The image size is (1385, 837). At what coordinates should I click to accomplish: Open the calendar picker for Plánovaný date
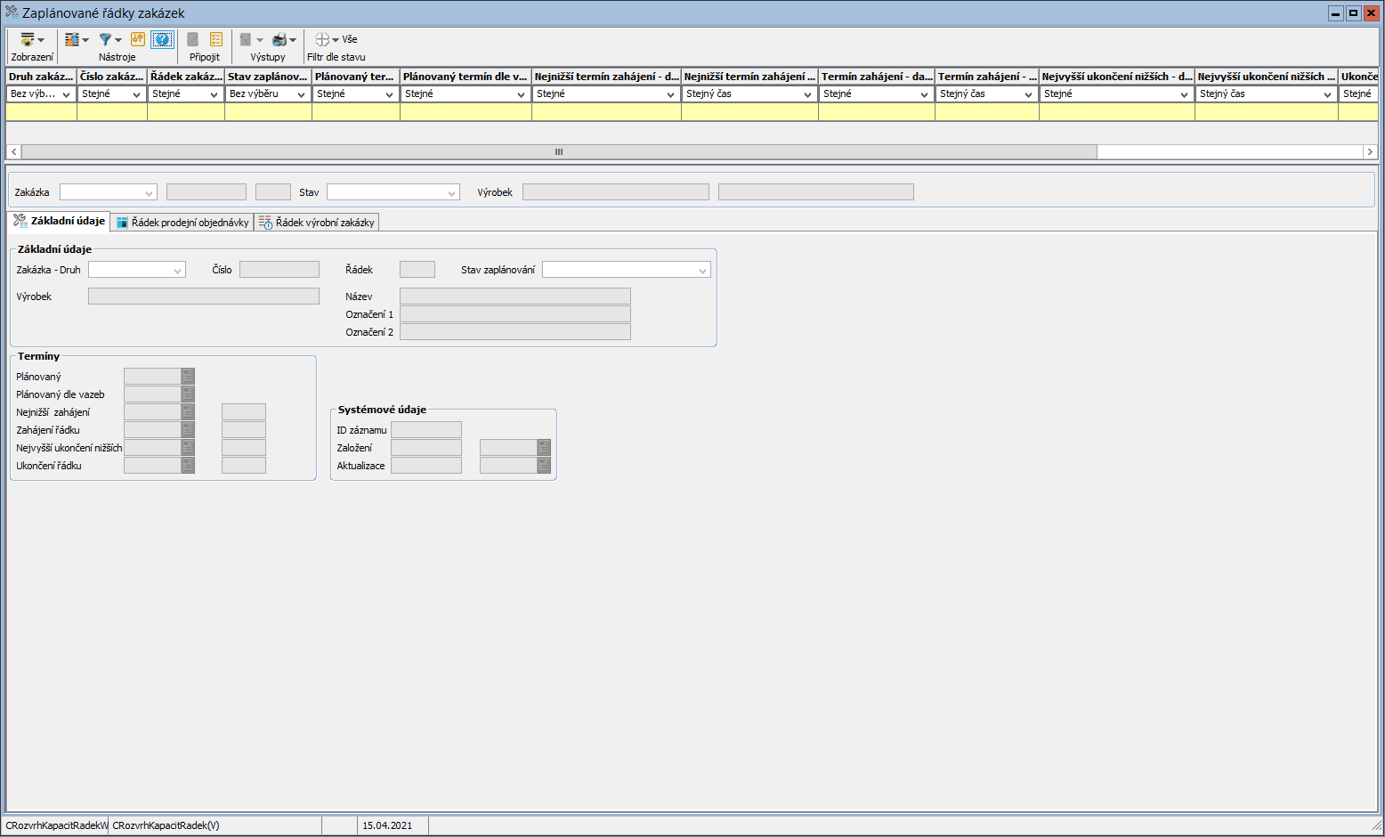(x=188, y=377)
